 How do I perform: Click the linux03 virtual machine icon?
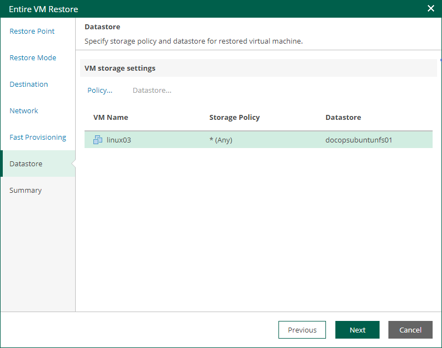[x=98, y=140]
